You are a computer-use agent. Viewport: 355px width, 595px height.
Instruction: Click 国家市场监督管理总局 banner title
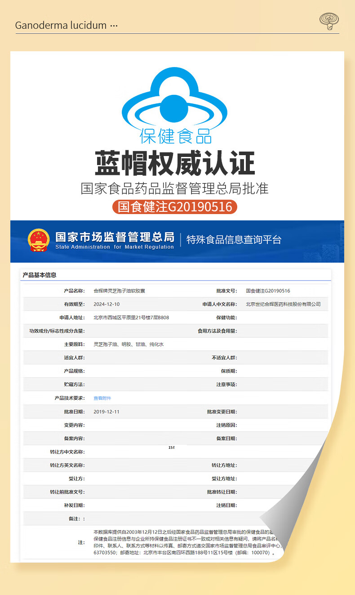(114, 237)
